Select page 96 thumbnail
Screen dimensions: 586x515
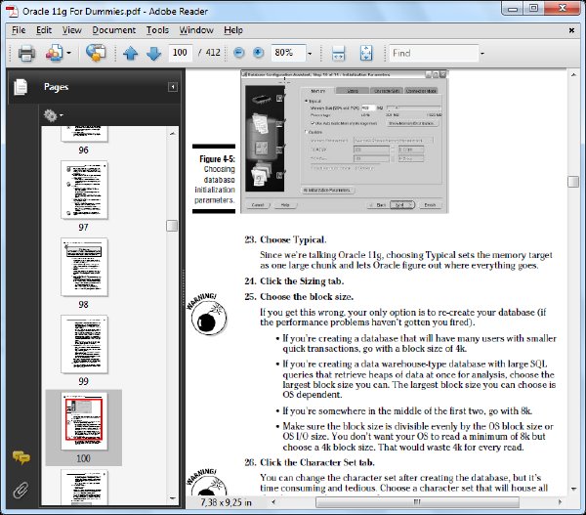coord(84,134)
